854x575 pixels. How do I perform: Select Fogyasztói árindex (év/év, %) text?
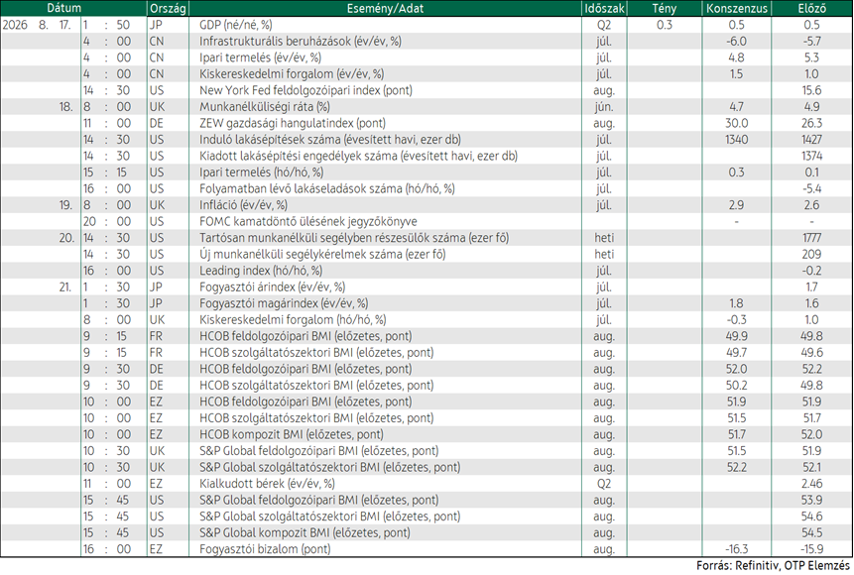tap(273, 287)
